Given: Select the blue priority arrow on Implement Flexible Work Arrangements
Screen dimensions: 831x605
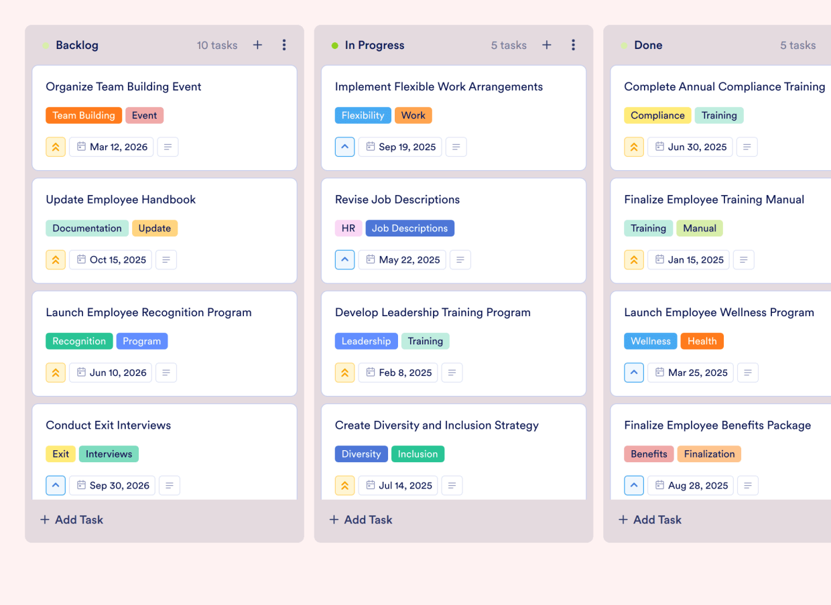Looking at the screenshot, I should point(344,147).
